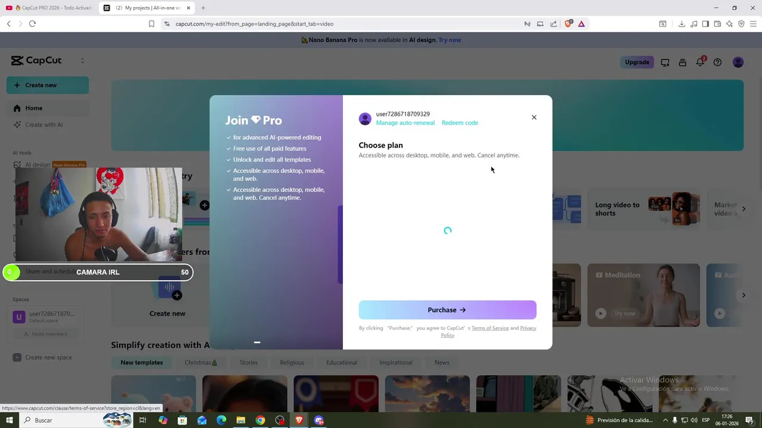The height and width of the screenshot is (428, 762).
Task: Open the Long video to shorts card
Action: point(644,209)
